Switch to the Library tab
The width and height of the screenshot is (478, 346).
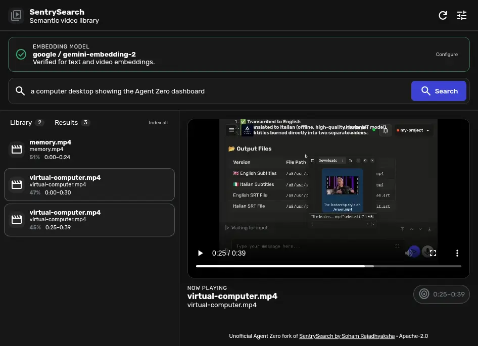(x=27, y=123)
